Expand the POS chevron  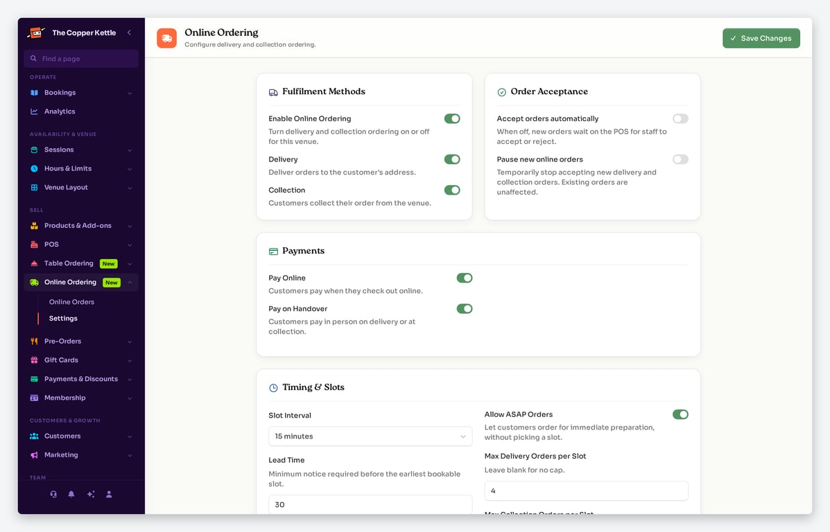point(130,245)
